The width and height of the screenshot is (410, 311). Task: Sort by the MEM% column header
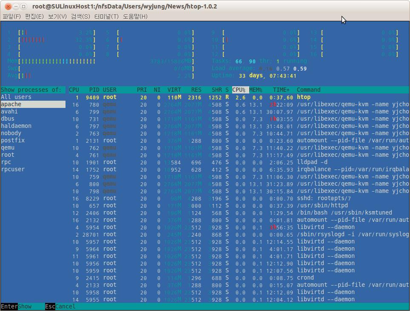tap(256, 90)
